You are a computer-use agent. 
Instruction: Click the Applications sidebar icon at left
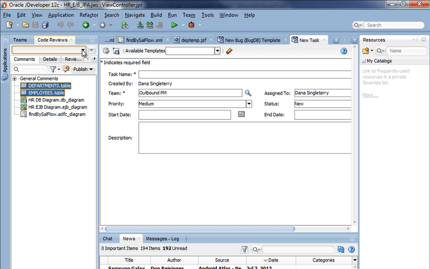(5, 77)
